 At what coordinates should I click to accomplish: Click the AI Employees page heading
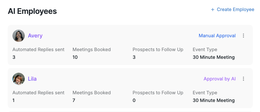tap(32, 11)
